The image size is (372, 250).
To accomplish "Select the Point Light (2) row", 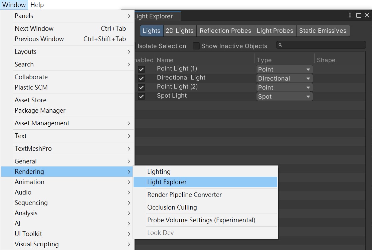I will (x=177, y=87).
